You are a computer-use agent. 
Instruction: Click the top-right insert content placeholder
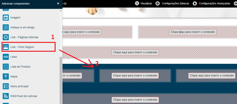[x=193, y=32]
